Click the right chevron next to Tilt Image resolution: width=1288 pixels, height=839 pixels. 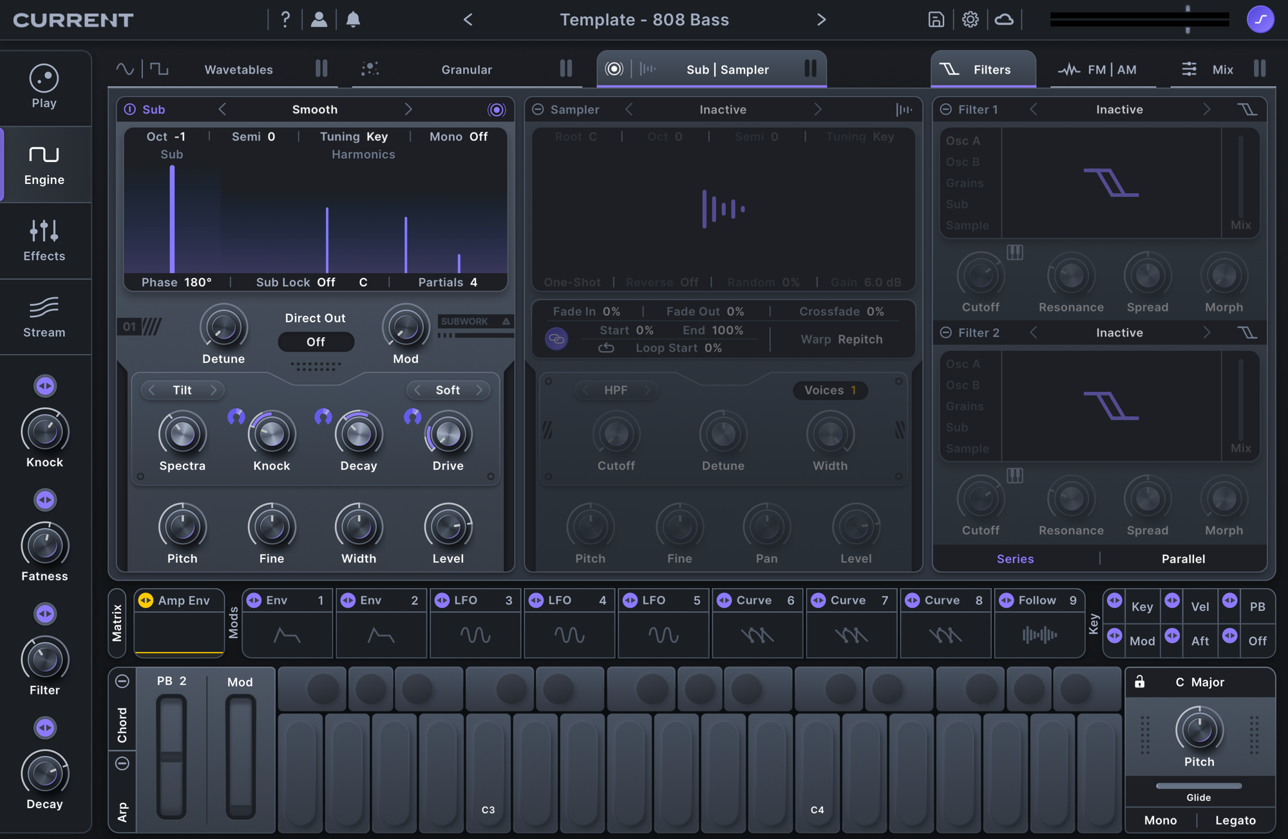[213, 390]
